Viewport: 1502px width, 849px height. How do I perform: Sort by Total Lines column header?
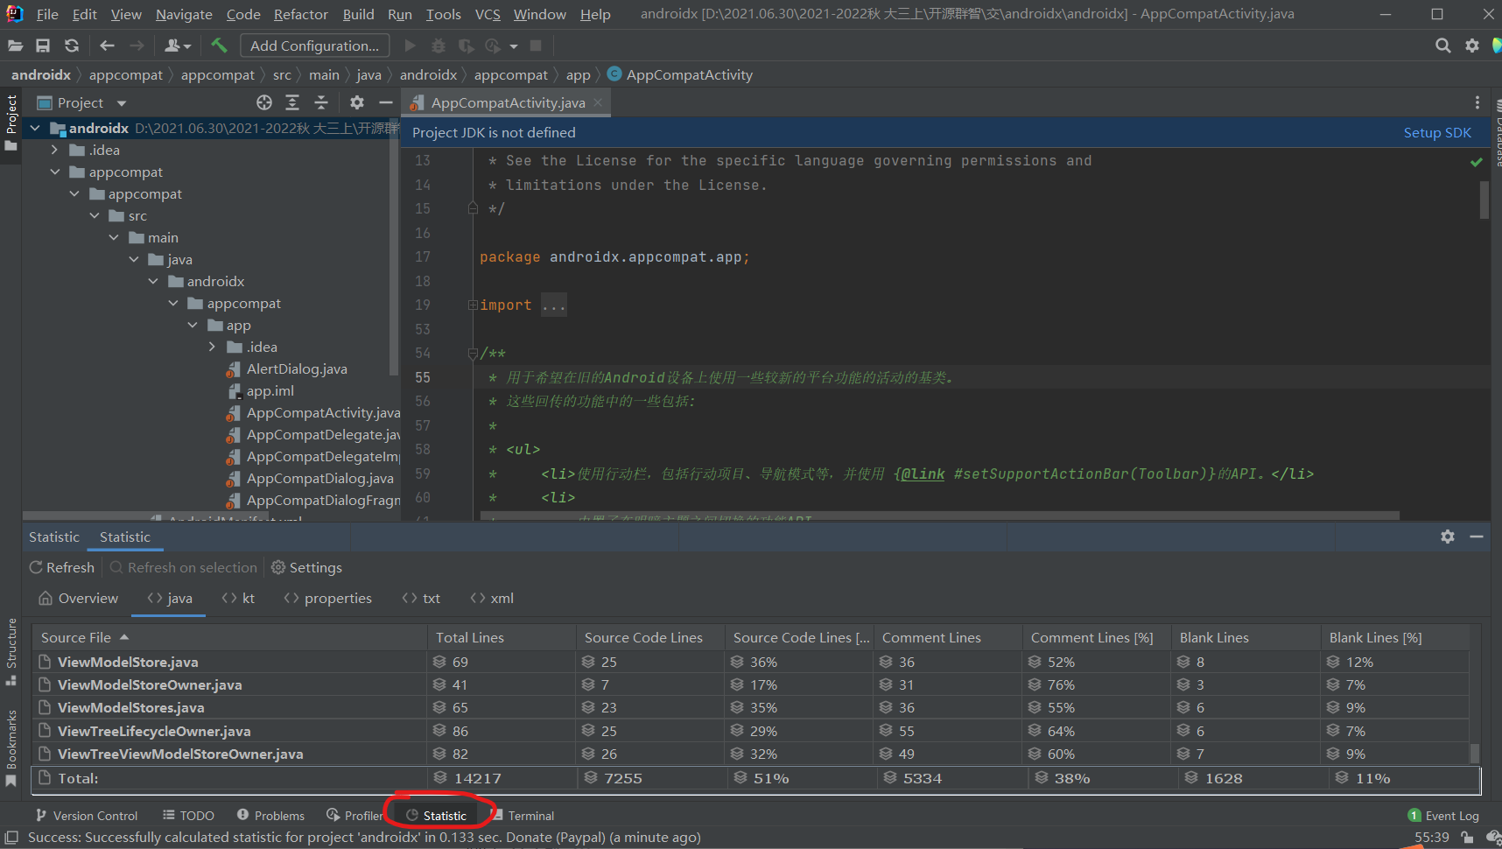point(502,638)
